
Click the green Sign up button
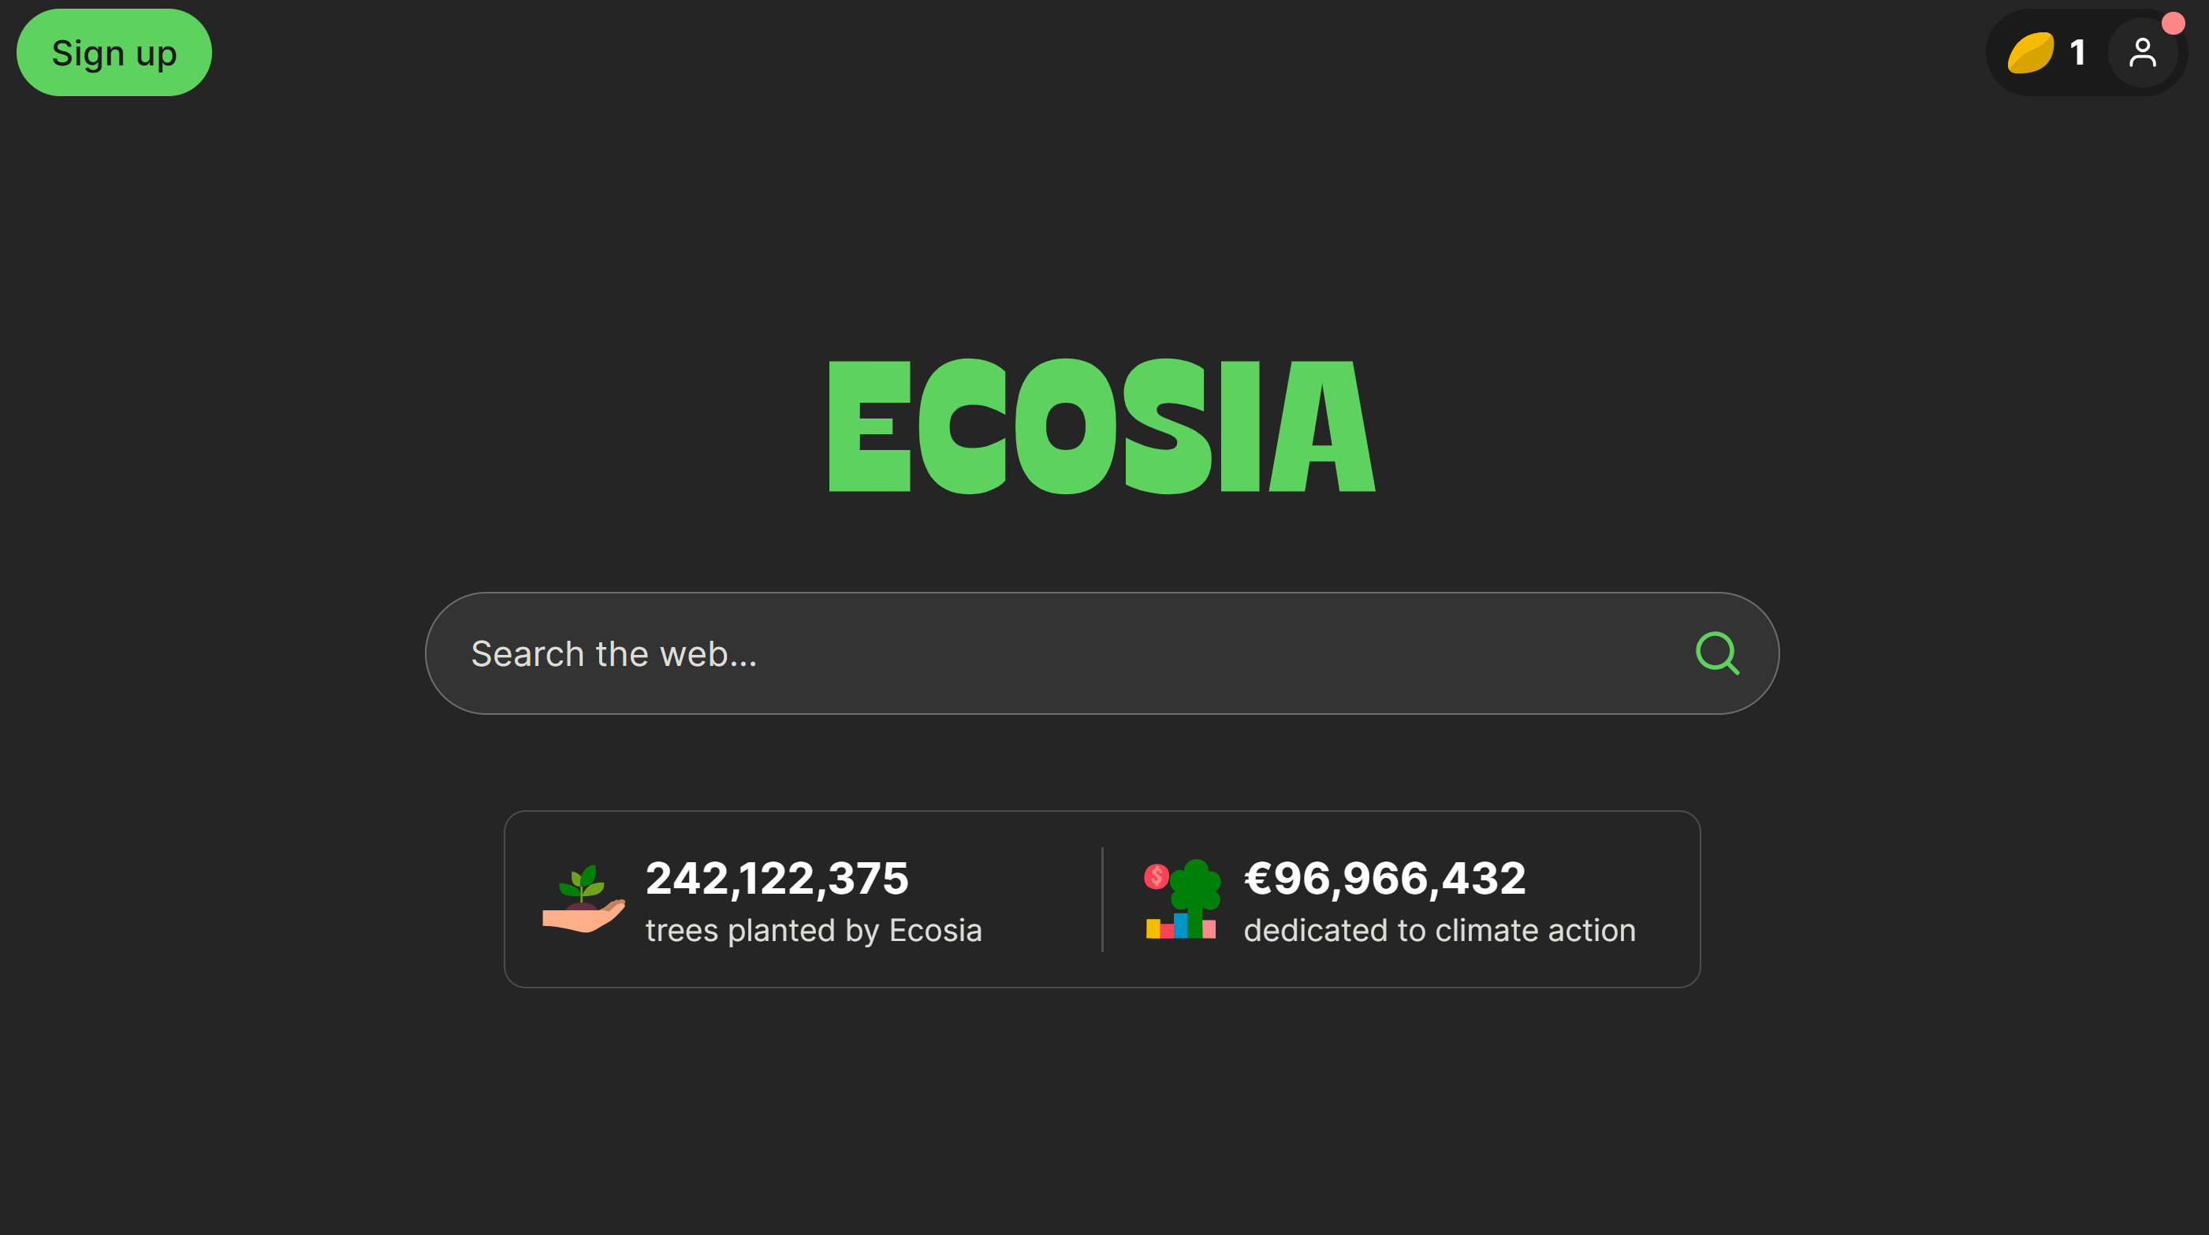coord(114,53)
